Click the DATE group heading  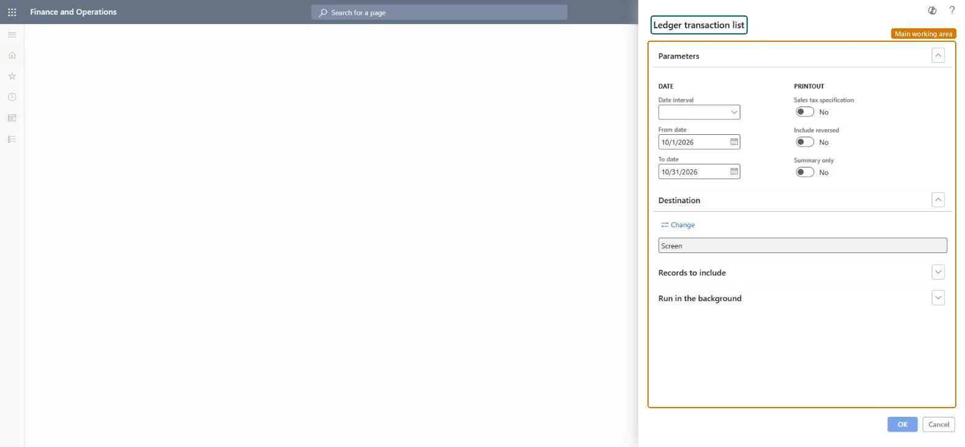[x=666, y=86]
